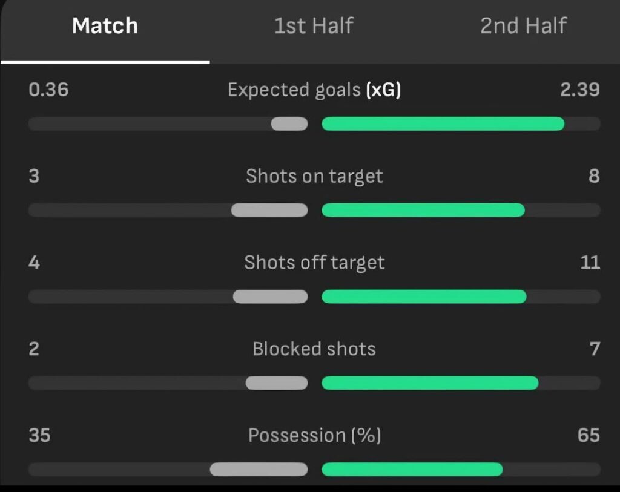Tap the Shots off target label
620x492 pixels.
(314, 263)
